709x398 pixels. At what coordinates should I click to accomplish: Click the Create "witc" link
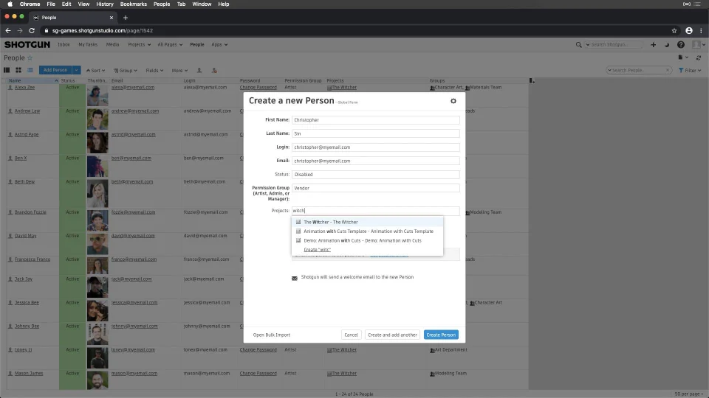[x=317, y=250]
